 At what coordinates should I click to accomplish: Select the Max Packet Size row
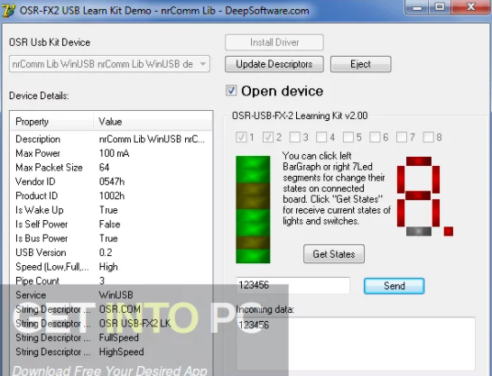pyautogui.click(x=111, y=168)
